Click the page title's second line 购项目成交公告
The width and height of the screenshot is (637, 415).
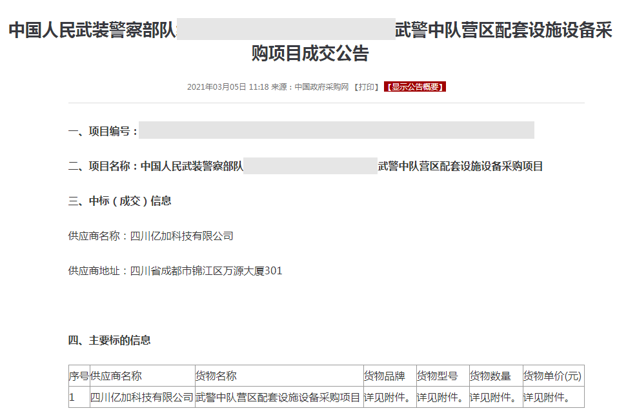tap(310, 53)
